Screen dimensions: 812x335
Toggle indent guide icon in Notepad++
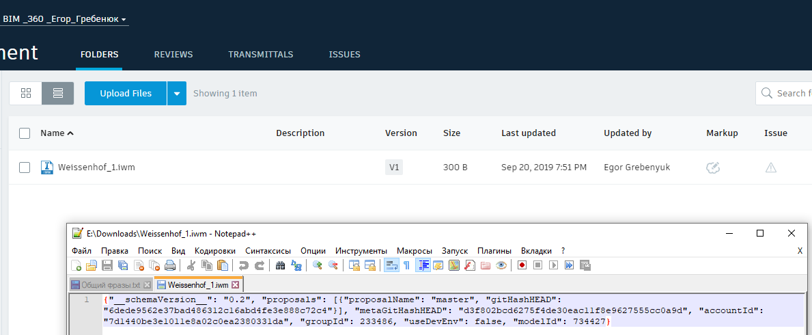point(423,265)
